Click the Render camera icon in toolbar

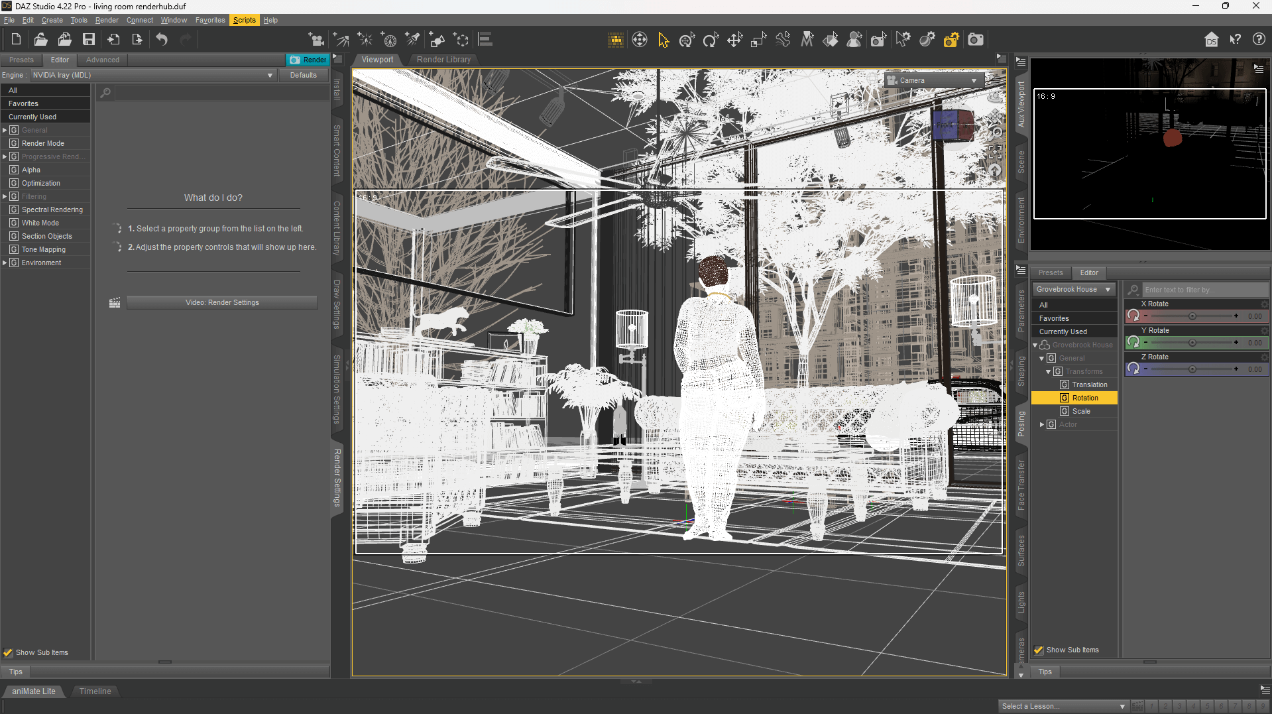click(x=976, y=40)
